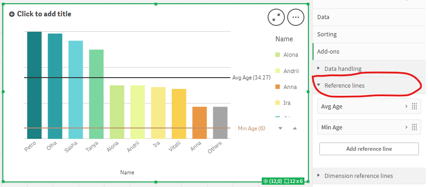
Task: Switch to the Data tab
Action: click(323, 17)
